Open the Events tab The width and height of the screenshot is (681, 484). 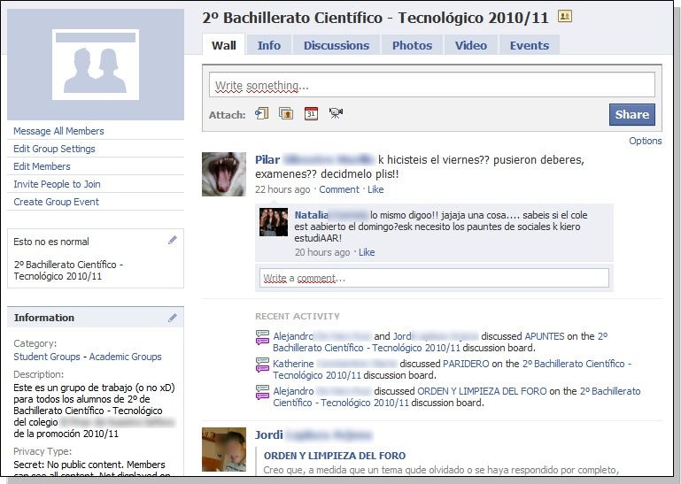pyautogui.click(x=529, y=45)
